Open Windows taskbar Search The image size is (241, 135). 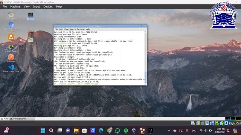point(51,130)
